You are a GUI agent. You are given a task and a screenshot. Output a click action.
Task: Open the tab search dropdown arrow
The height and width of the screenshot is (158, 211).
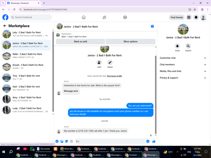pyautogui.click(x=3, y=3)
